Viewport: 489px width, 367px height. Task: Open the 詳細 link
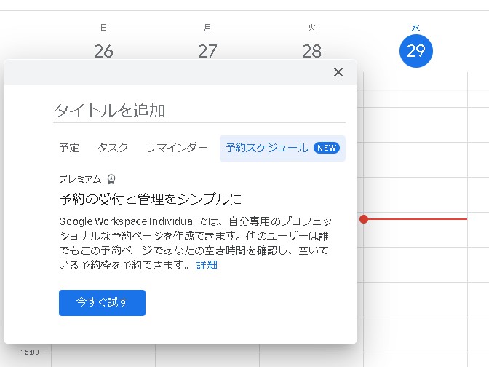[x=207, y=265]
